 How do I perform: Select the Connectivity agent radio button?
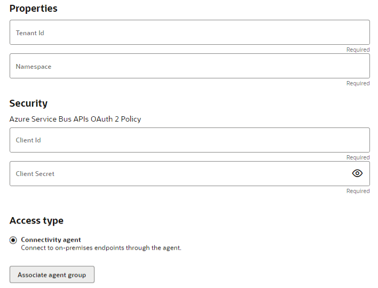coord(13,240)
